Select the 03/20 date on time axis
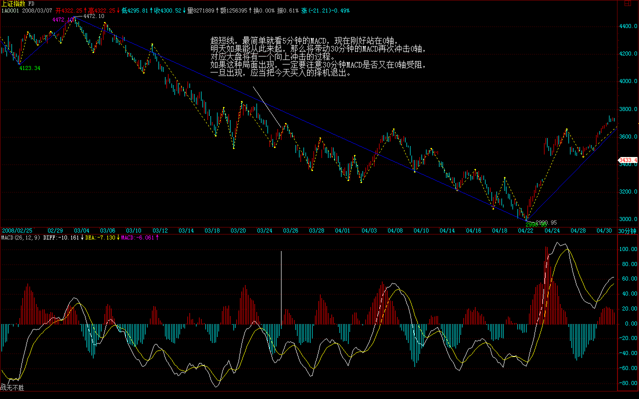The image size is (639, 399). [x=238, y=230]
